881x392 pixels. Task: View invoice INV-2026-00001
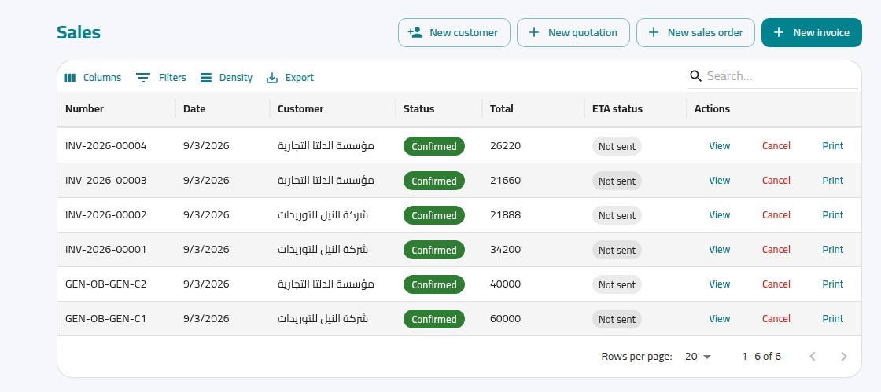coord(719,250)
